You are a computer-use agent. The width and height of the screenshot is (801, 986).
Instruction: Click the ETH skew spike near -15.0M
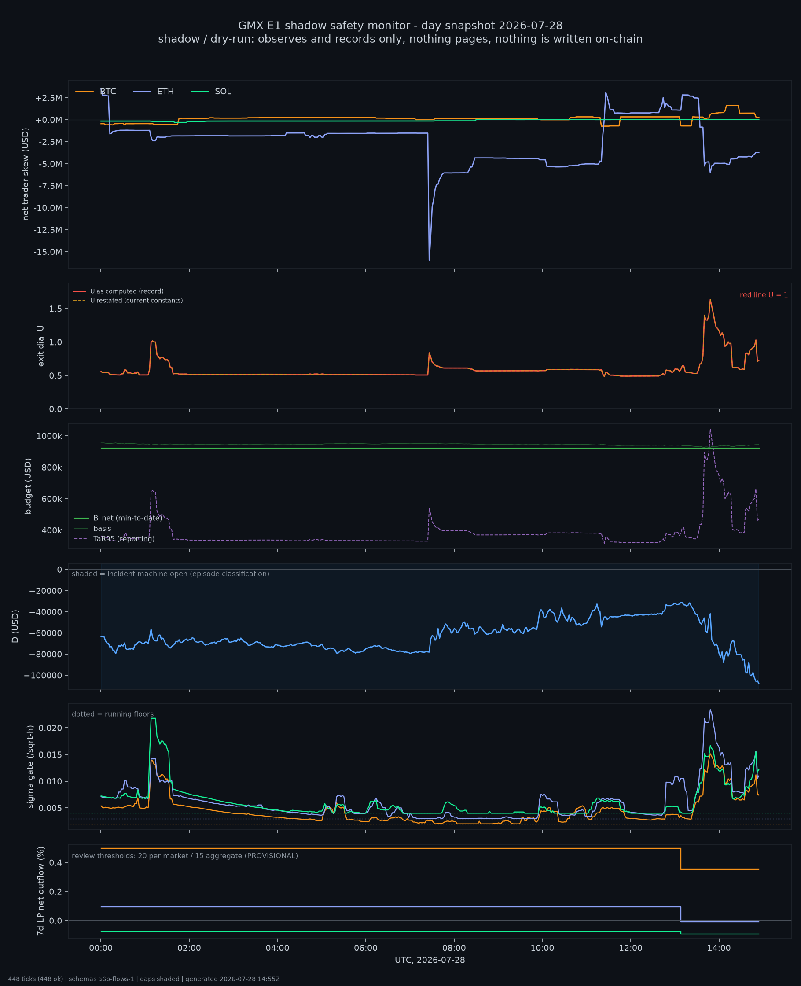pyautogui.click(x=429, y=260)
